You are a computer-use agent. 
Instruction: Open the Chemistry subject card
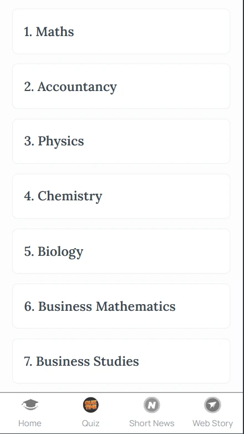(121, 196)
